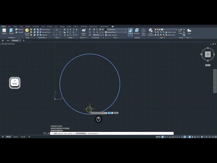Open the Mesh ribbon tab
The width and height of the screenshot is (217, 163).
(x=21, y=26)
